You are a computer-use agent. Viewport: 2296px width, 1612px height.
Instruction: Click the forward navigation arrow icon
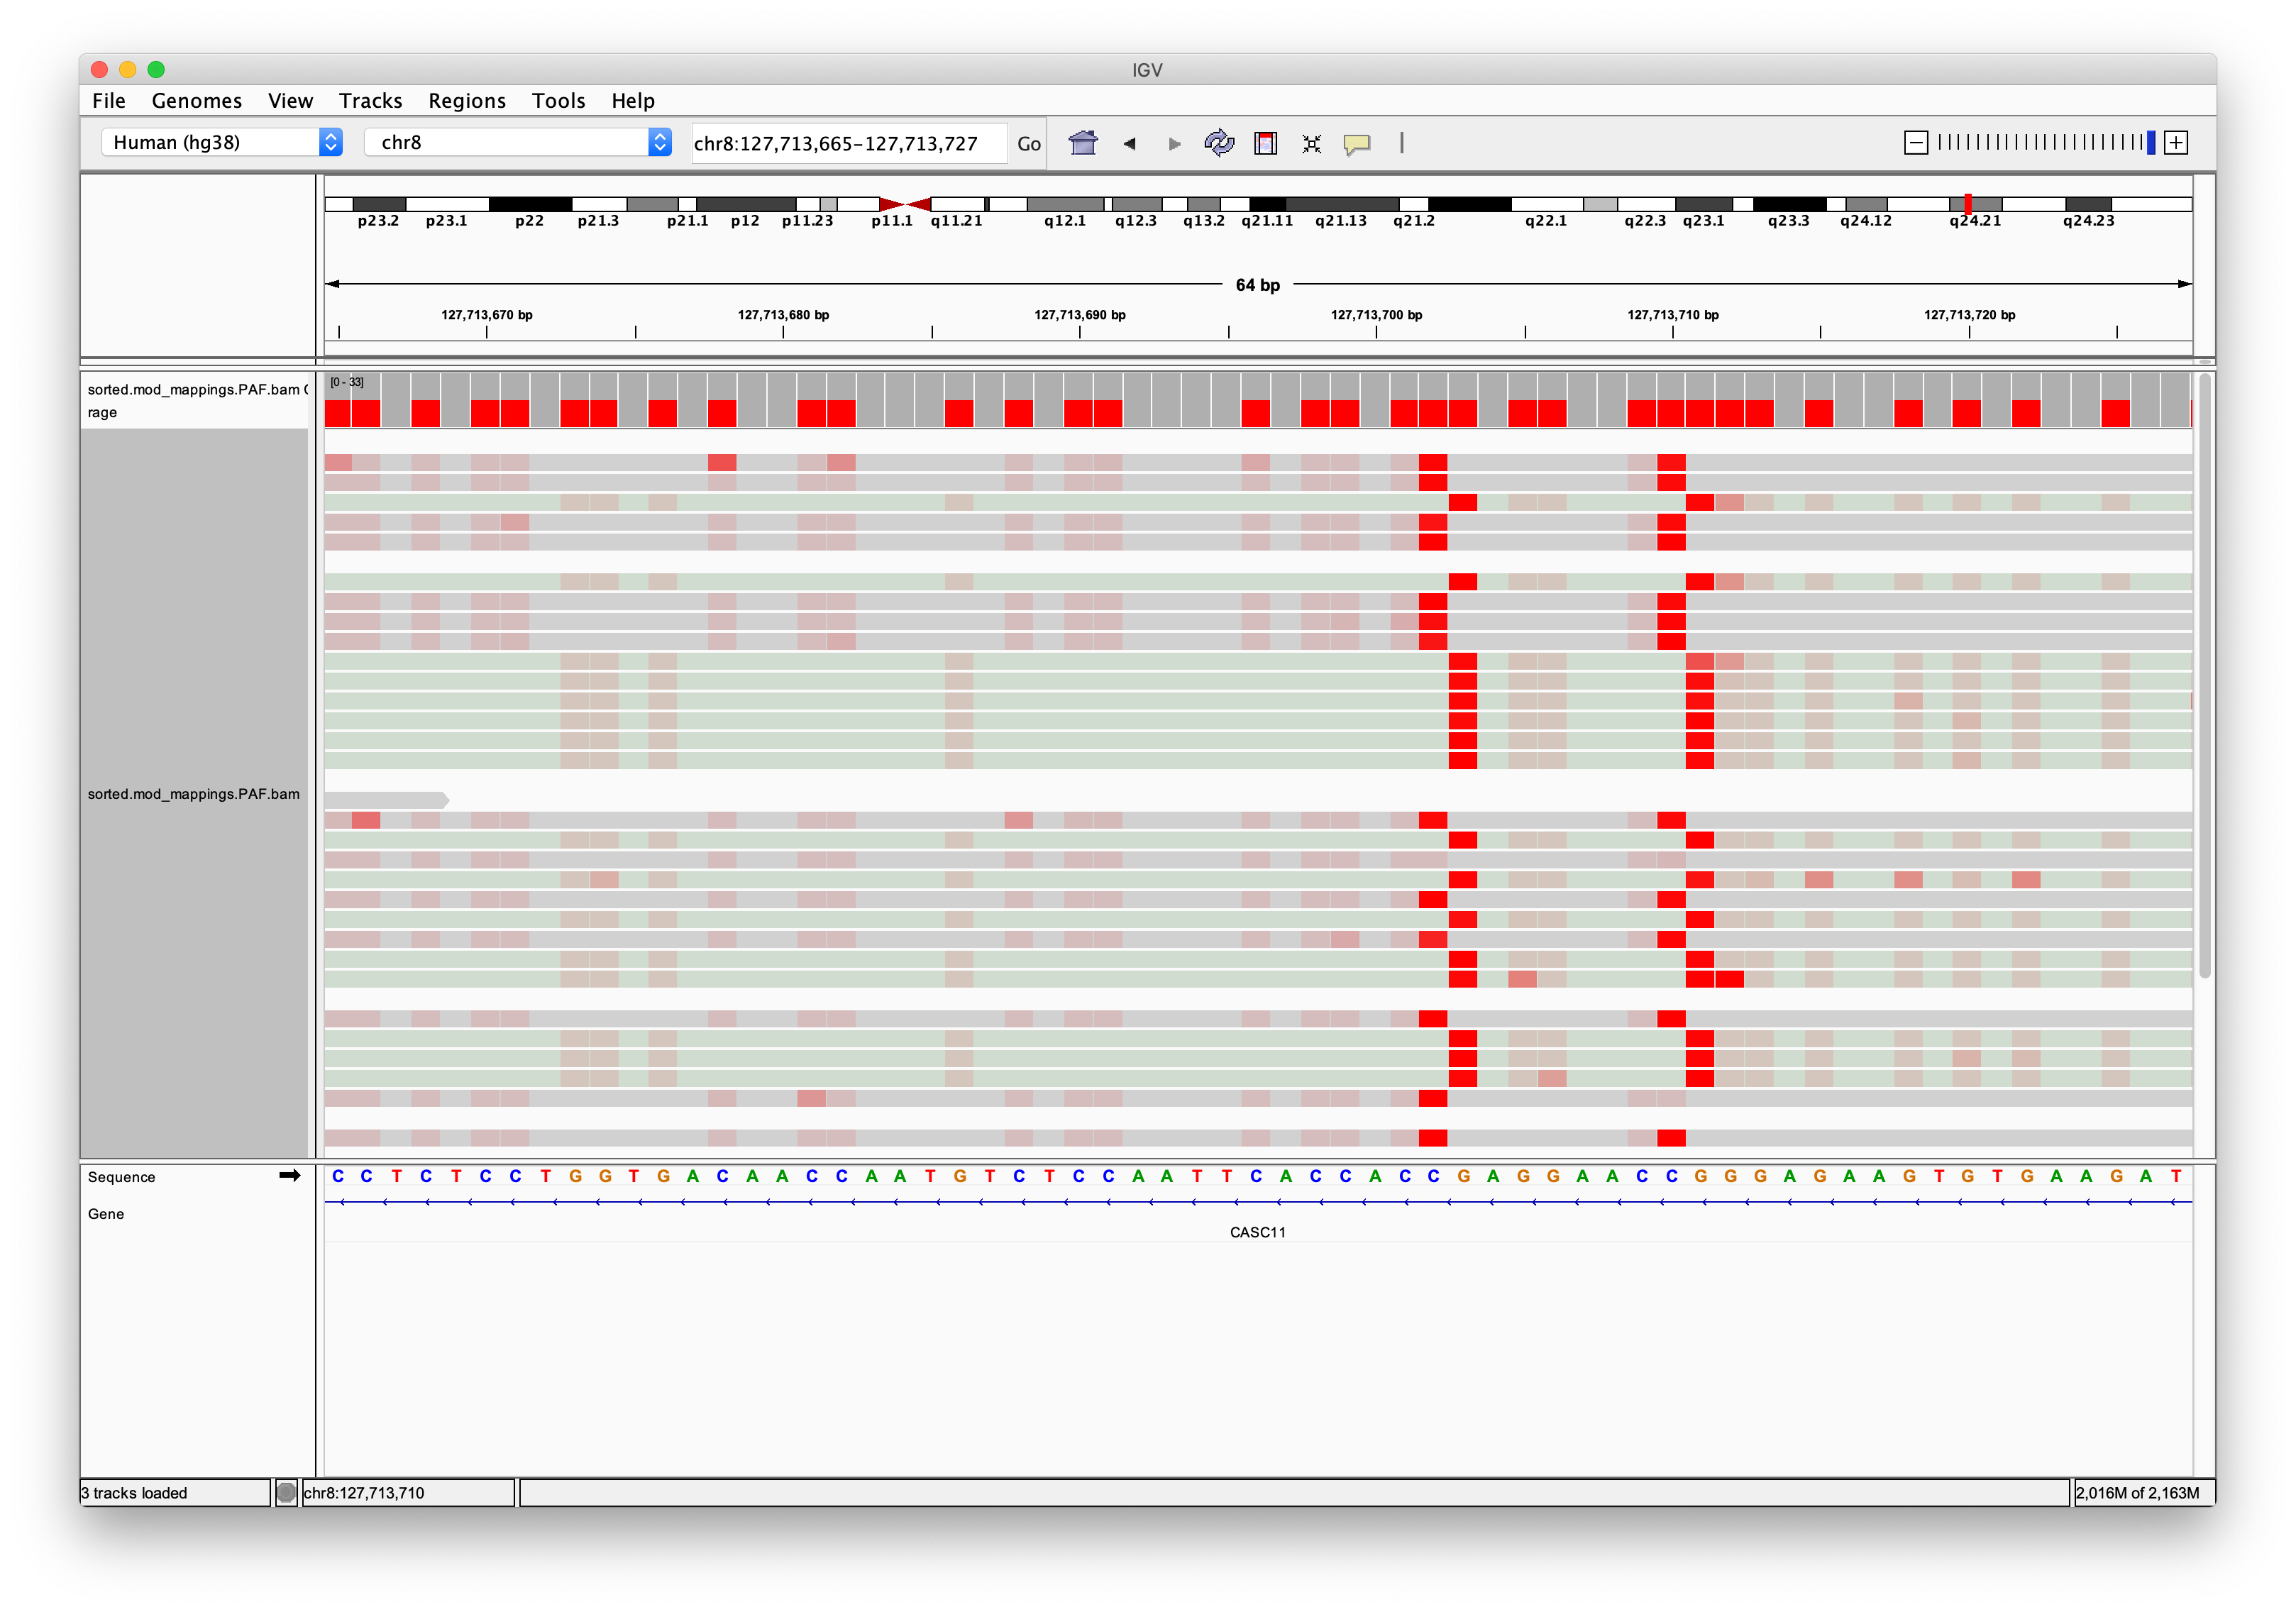pos(1174,143)
